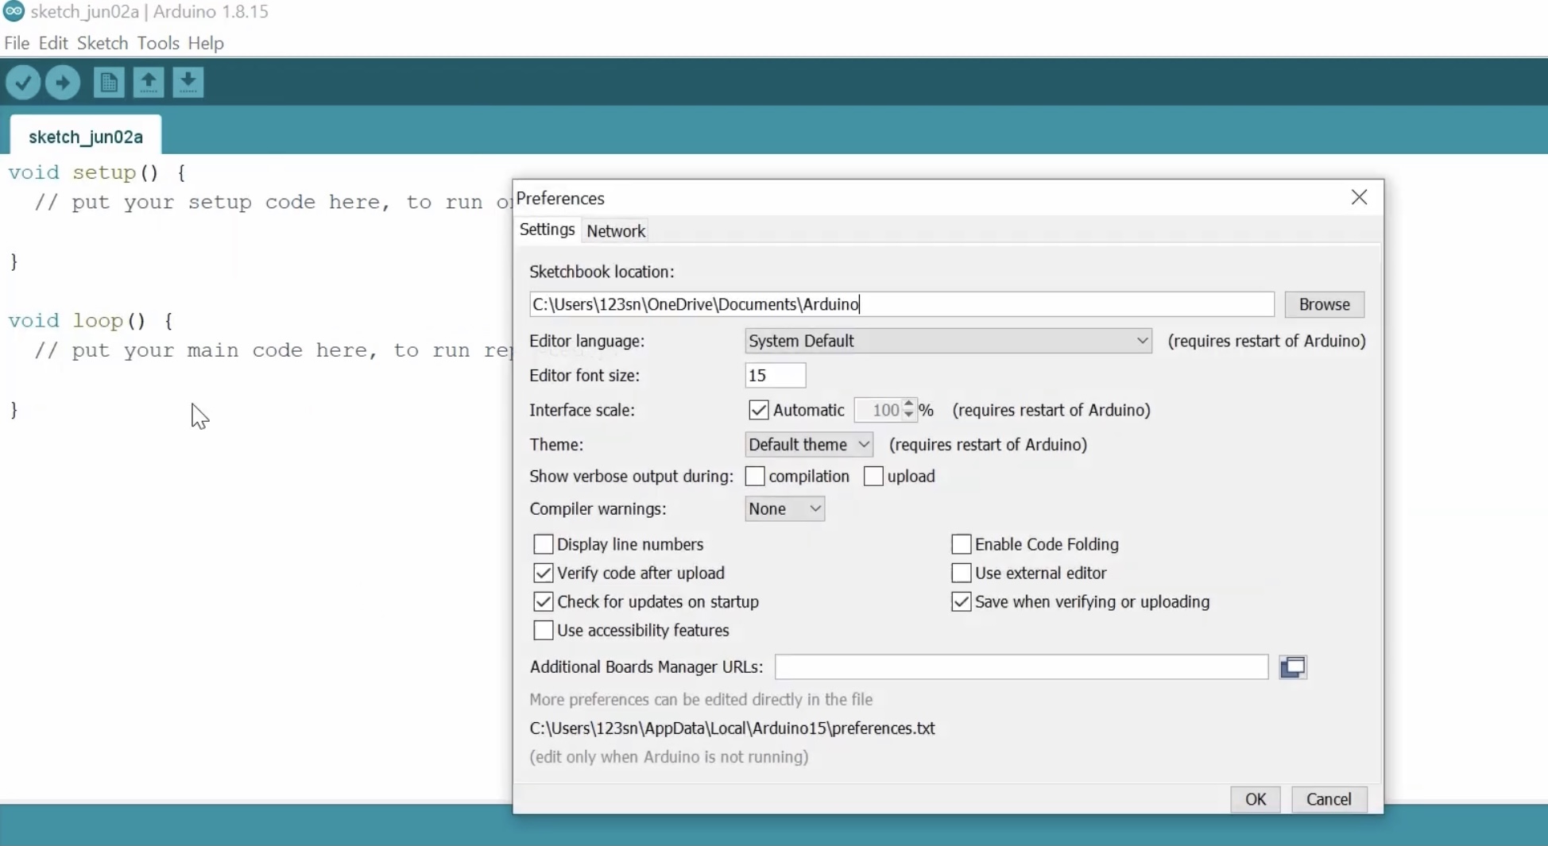Open the Tools menu
The width and height of the screenshot is (1548, 846).
click(157, 43)
